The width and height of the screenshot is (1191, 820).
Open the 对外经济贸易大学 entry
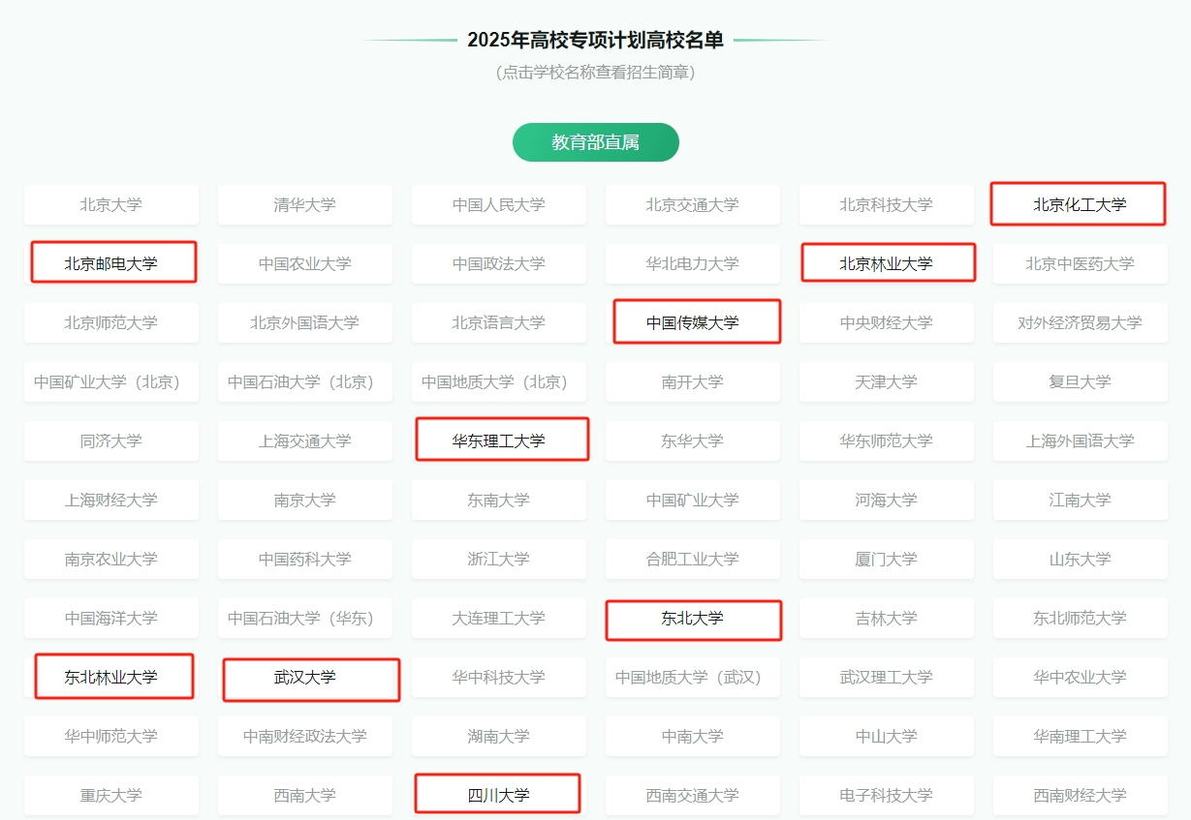pos(1080,322)
